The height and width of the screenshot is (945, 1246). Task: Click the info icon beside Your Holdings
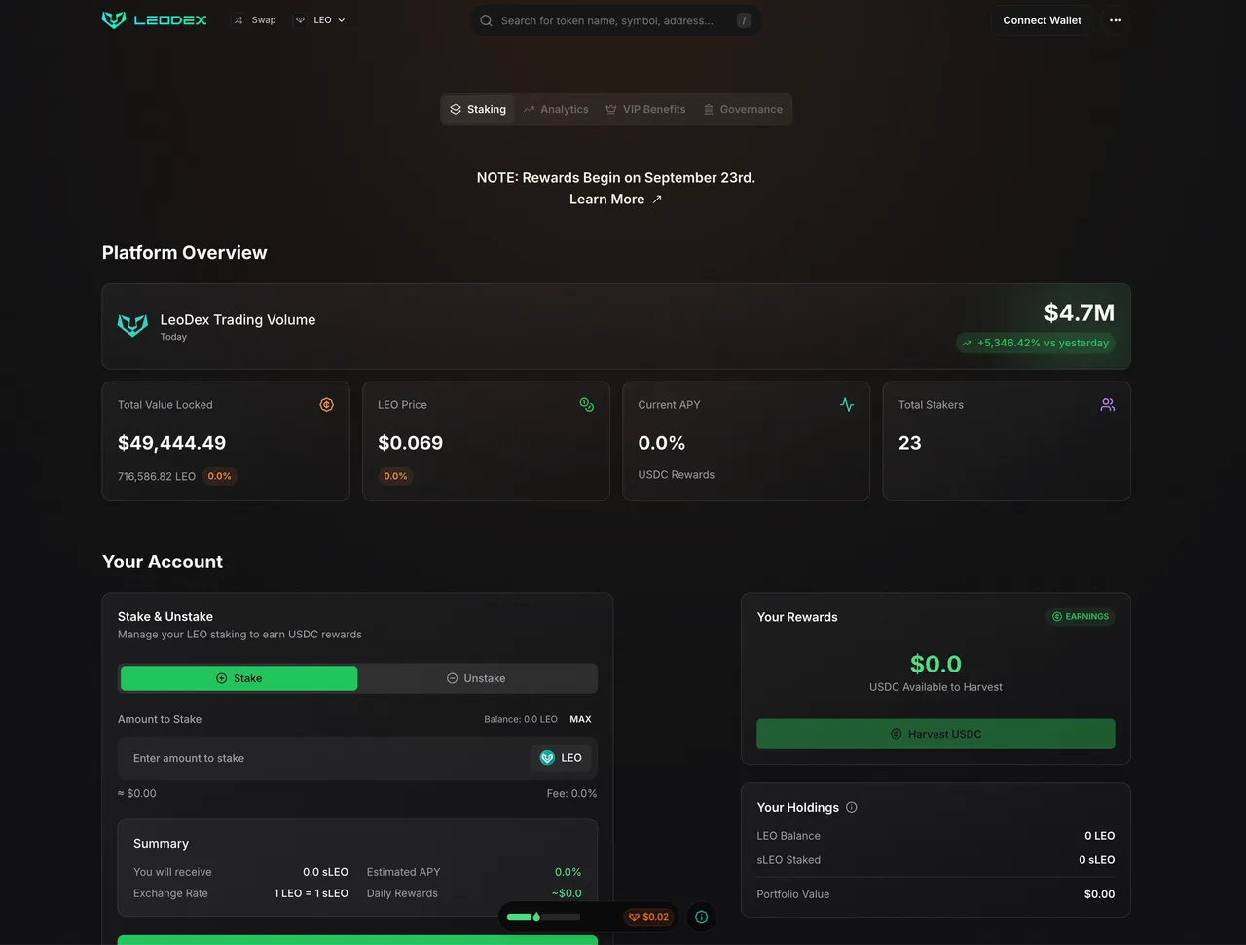pyautogui.click(x=852, y=807)
